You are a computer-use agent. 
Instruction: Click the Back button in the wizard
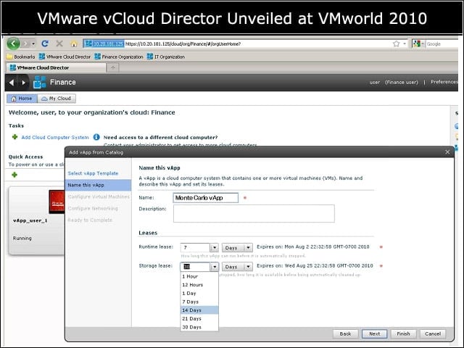pyautogui.click(x=345, y=333)
